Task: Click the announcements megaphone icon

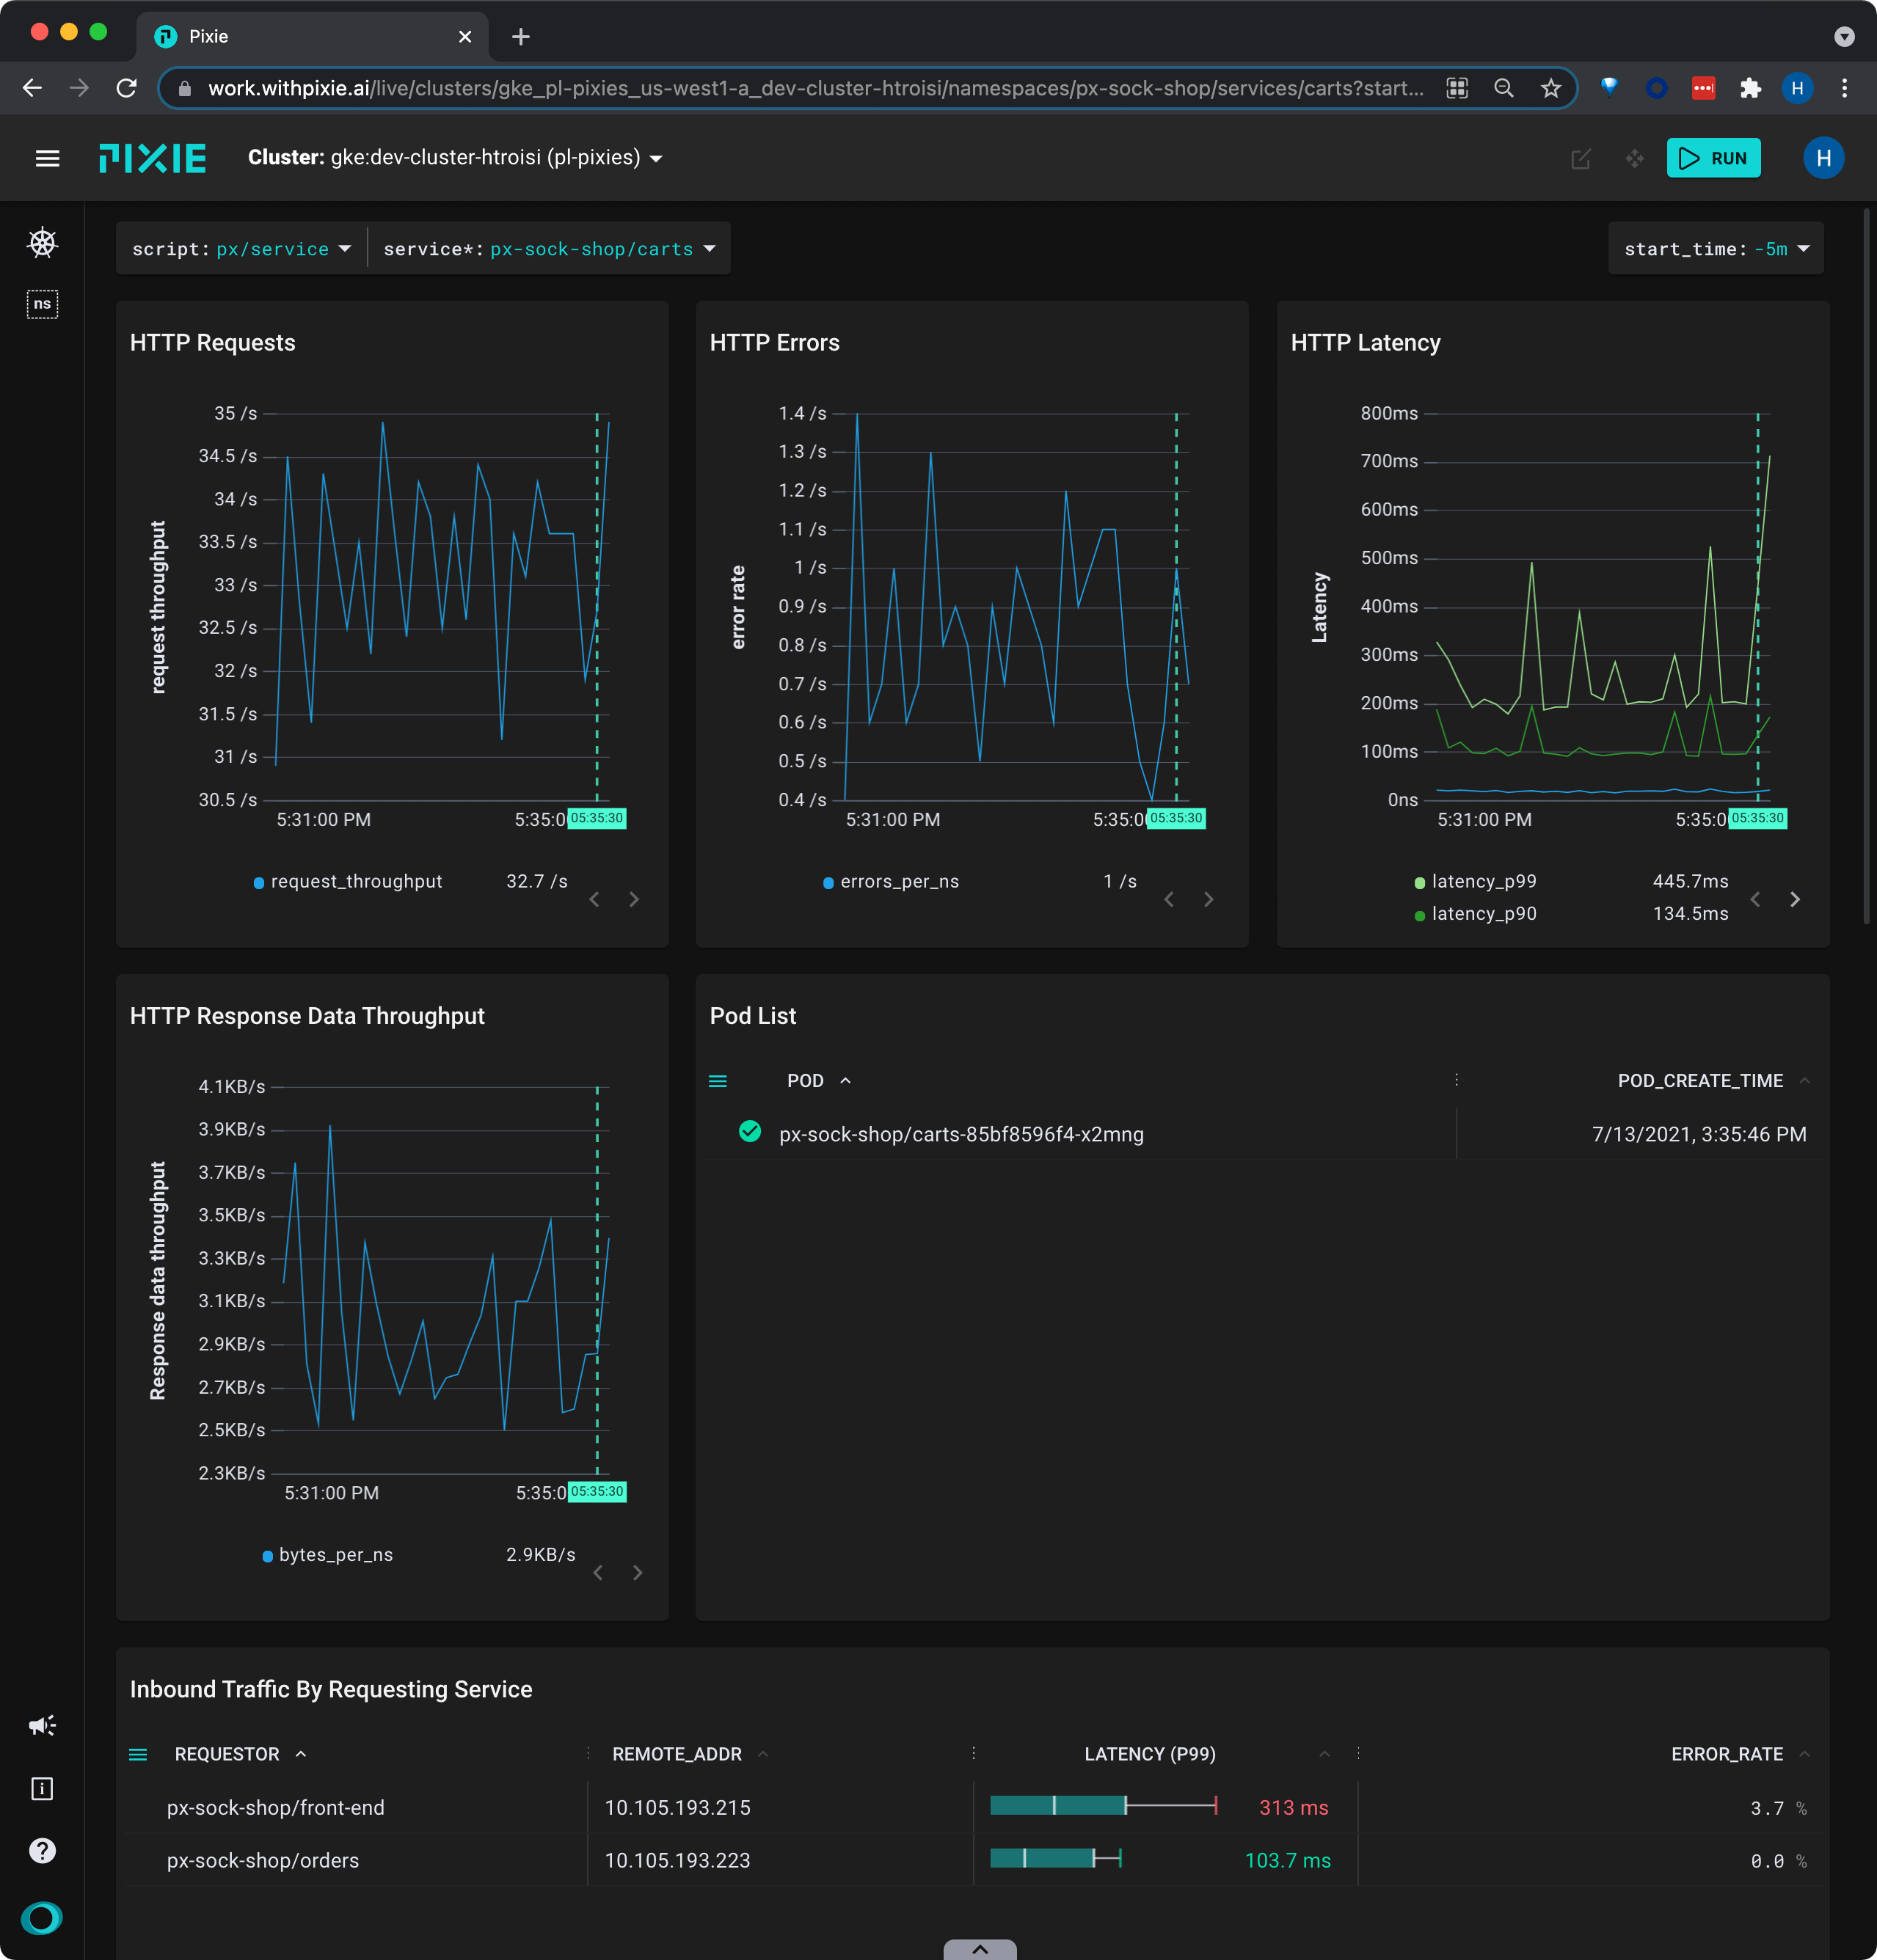Action: coord(42,1725)
